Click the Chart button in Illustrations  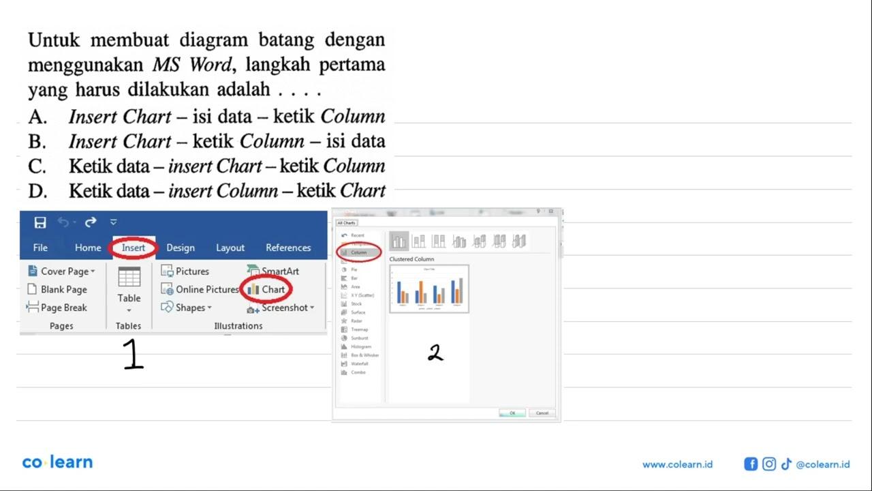coord(266,289)
